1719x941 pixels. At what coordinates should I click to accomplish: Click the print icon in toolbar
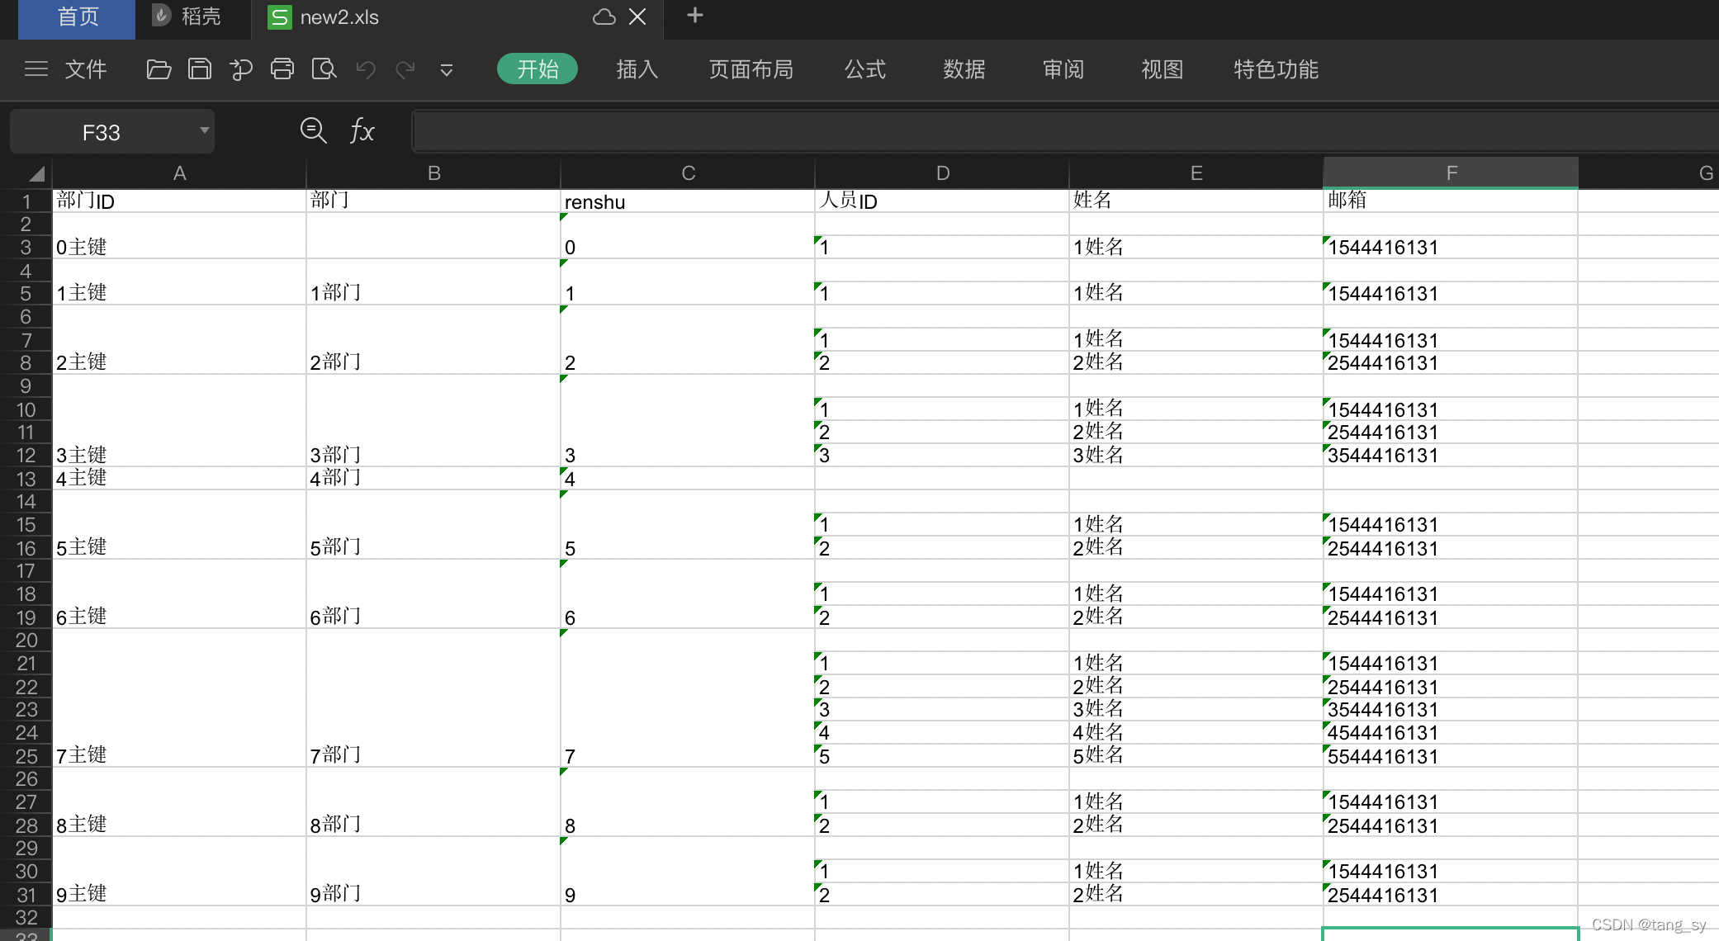[282, 69]
